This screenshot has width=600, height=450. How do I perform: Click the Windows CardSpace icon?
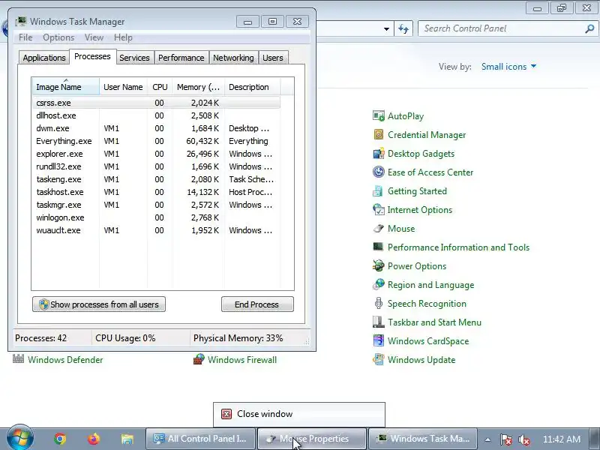click(x=379, y=341)
